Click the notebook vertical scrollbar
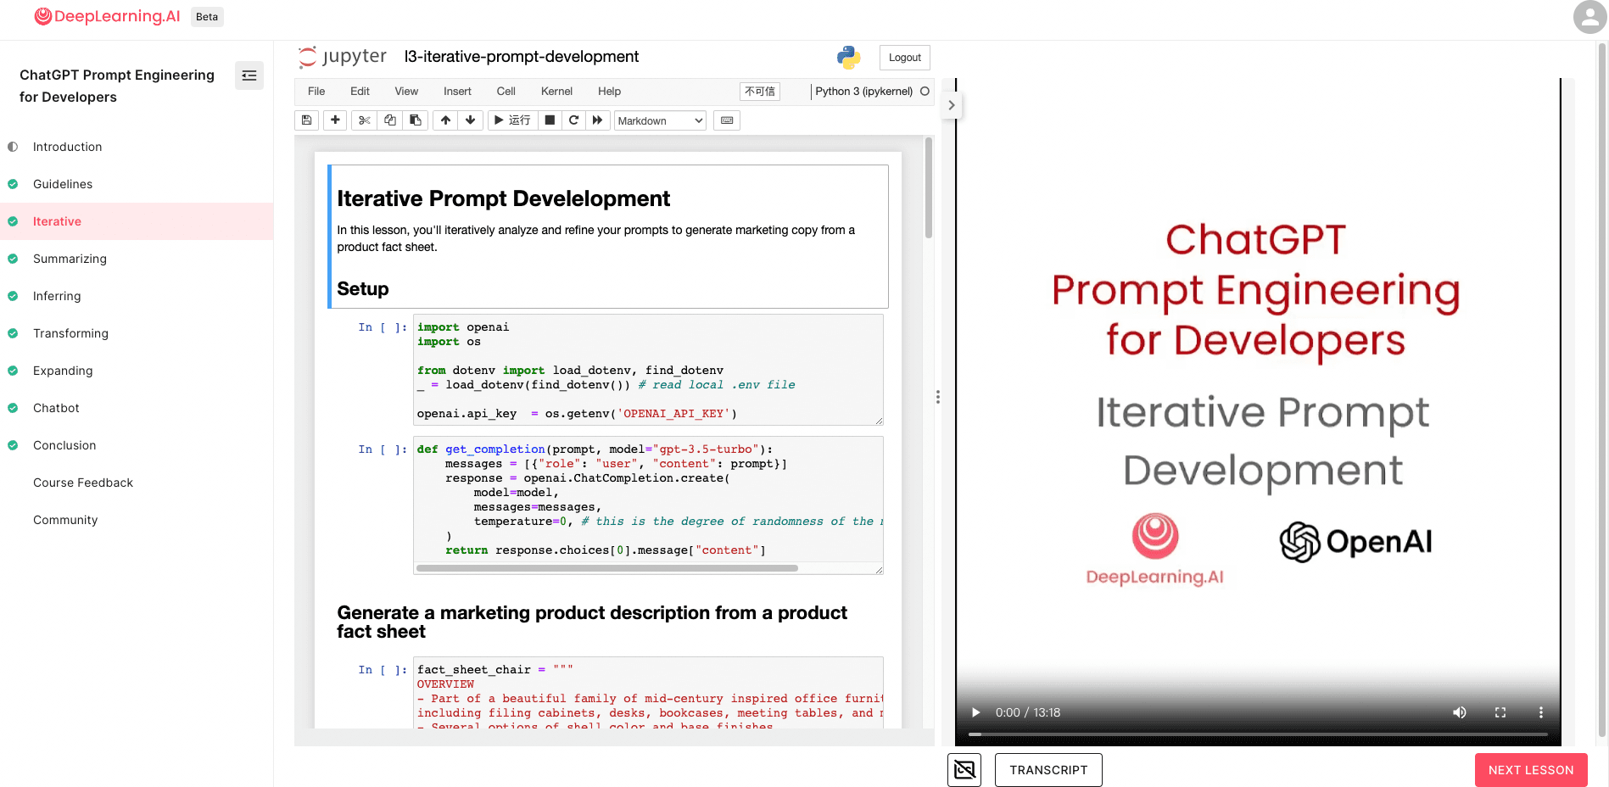1609x787 pixels. (x=929, y=188)
